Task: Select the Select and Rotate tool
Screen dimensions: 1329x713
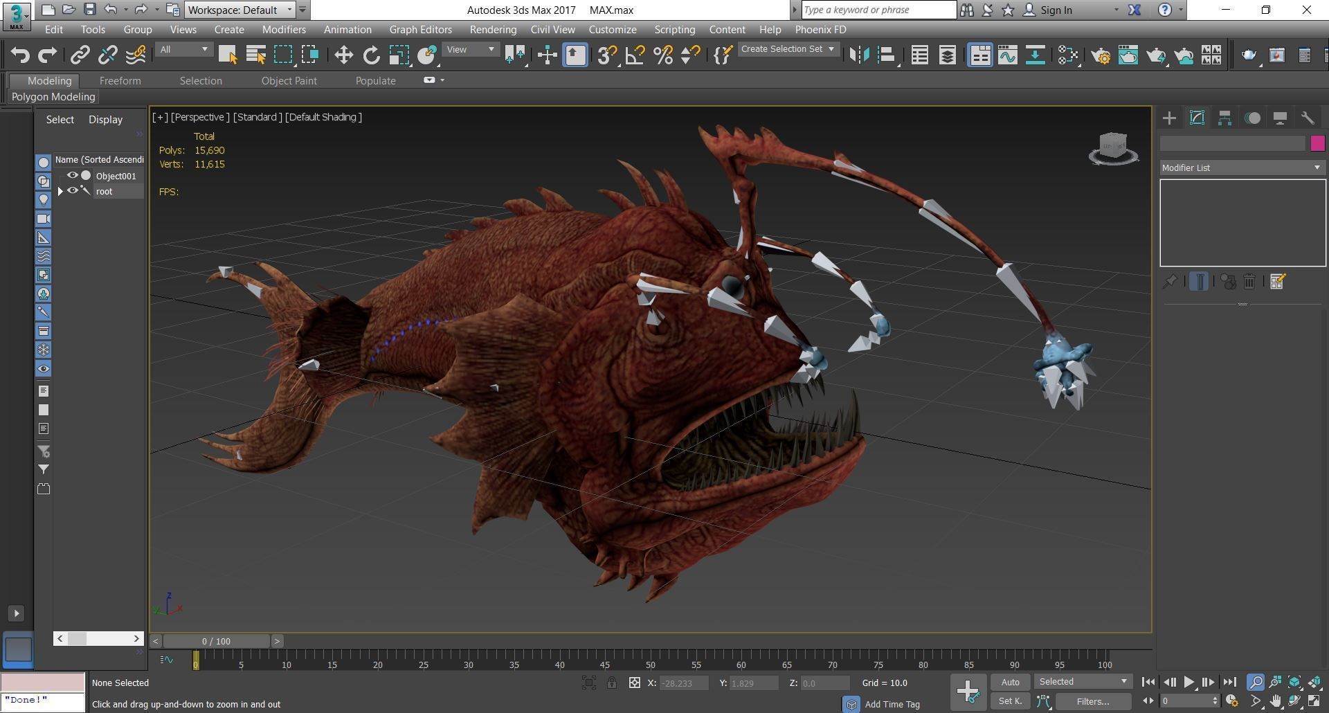Action: tap(372, 55)
